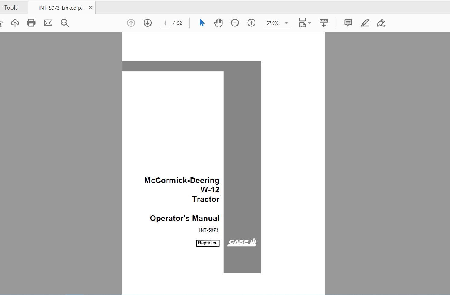Viewport: 450px width, 295px height.
Task: Expand the page fit options arrow
Action: click(310, 23)
